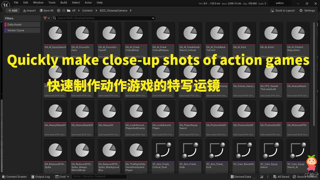Open the Build menu
The width and height of the screenshot is (320, 180).
64,2
